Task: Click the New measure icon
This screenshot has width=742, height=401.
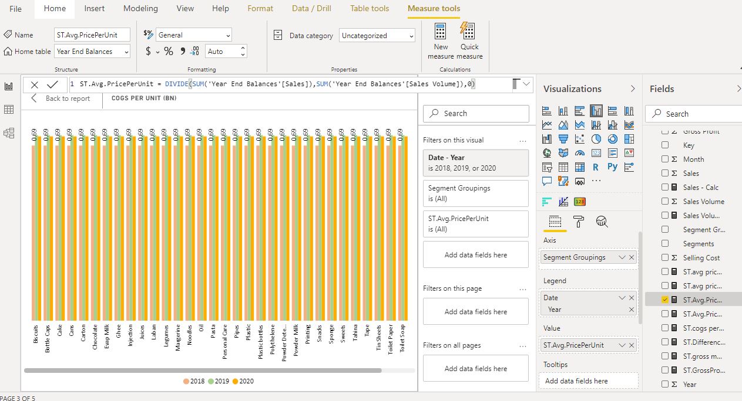Action: (440, 32)
